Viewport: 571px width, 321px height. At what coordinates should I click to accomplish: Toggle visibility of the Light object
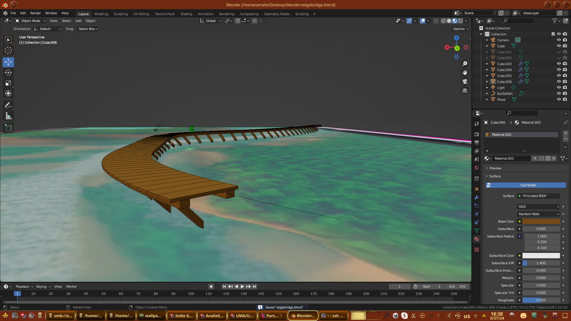(559, 87)
